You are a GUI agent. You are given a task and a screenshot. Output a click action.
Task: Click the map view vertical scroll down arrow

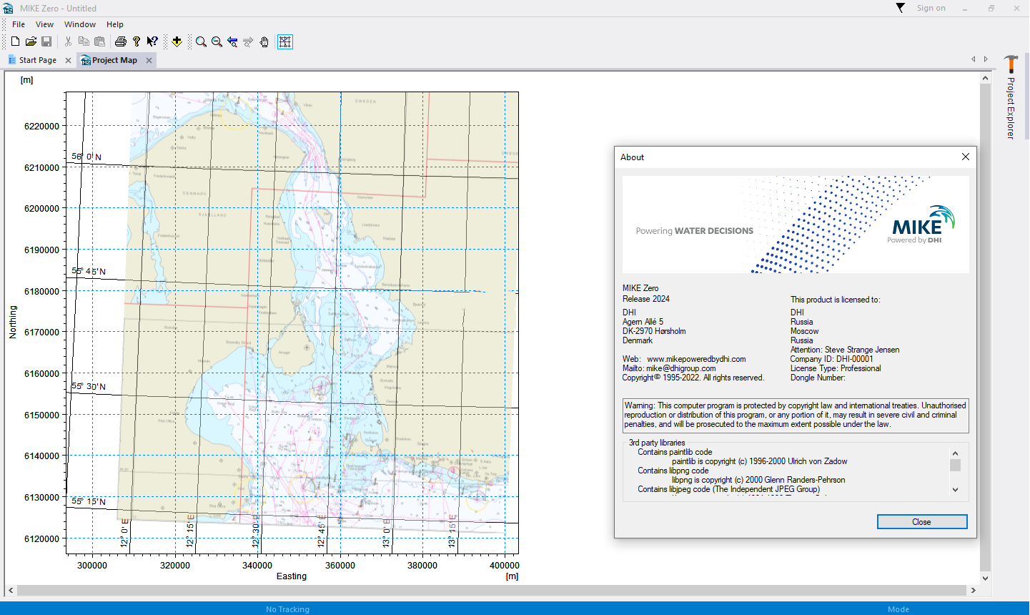(985, 579)
